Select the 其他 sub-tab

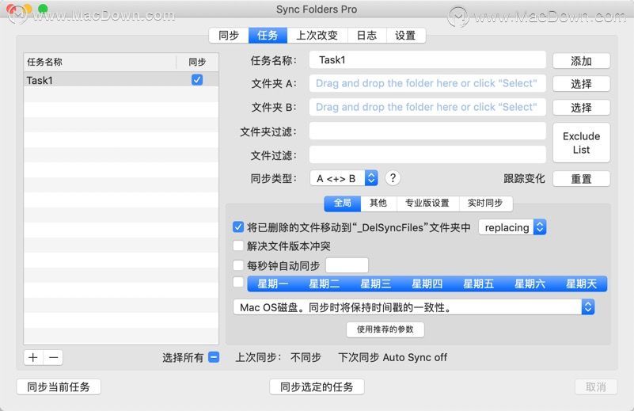(x=378, y=203)
